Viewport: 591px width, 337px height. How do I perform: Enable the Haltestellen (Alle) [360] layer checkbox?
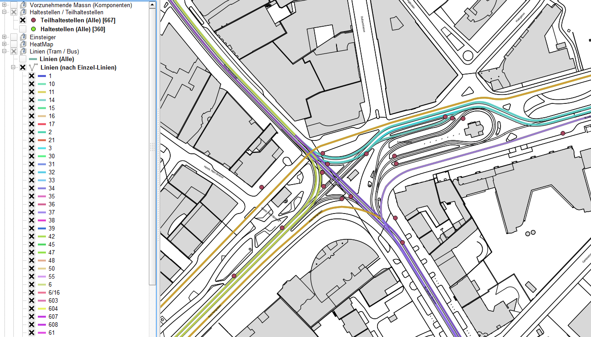click(23, 29)
